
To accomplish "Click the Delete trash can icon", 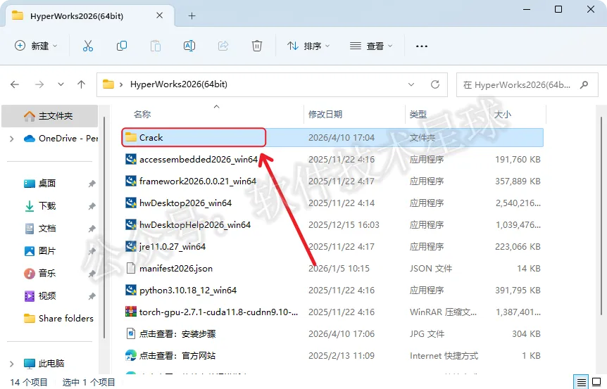I will [x=256, y=46].
